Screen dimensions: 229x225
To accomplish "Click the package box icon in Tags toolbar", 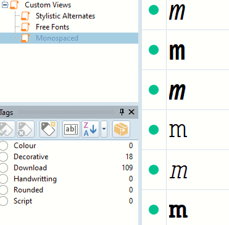I will pos(121,129).
